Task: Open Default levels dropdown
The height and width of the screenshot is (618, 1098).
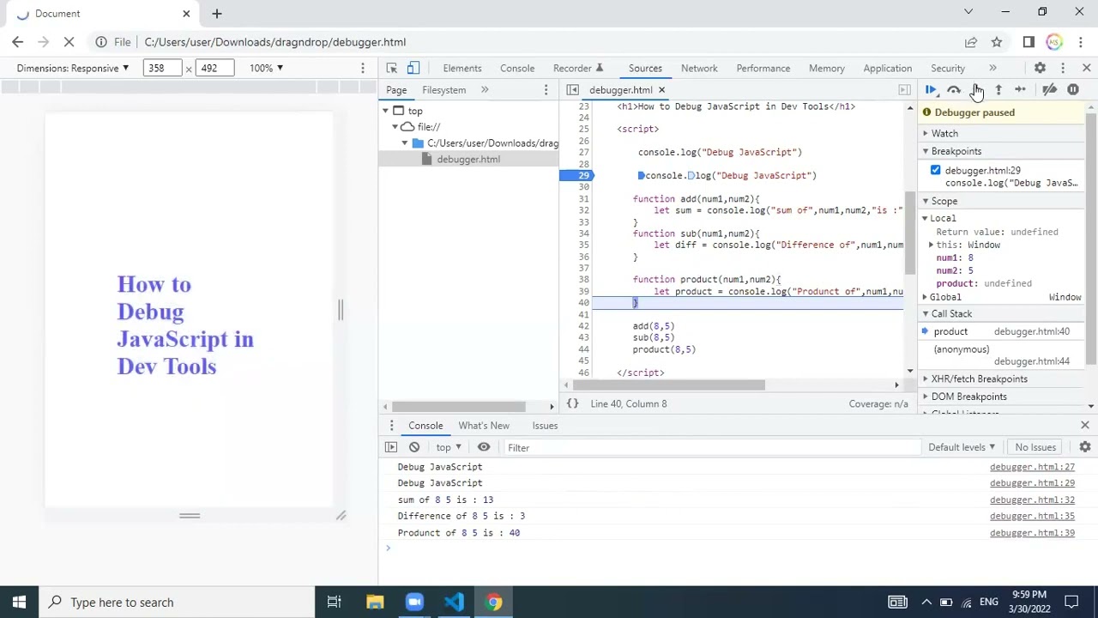Action: (962, 447)
